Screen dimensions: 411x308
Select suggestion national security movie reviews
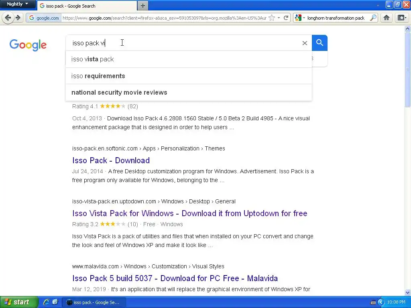pos(189,93)
